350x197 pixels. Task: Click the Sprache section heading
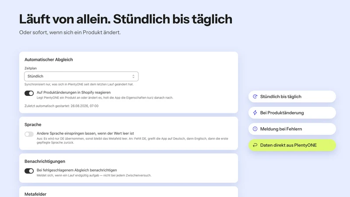coord(33,125)
